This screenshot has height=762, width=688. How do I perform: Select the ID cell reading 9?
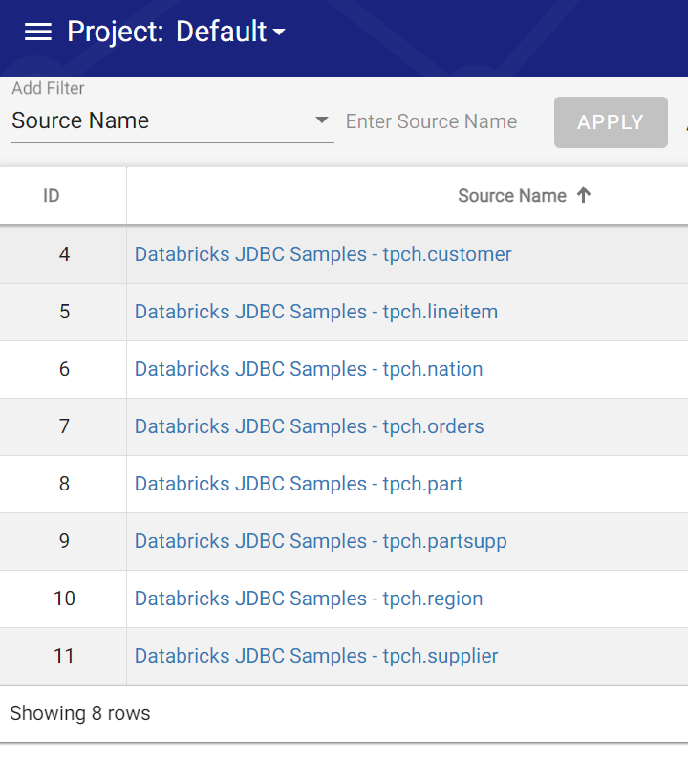(64, 541)
